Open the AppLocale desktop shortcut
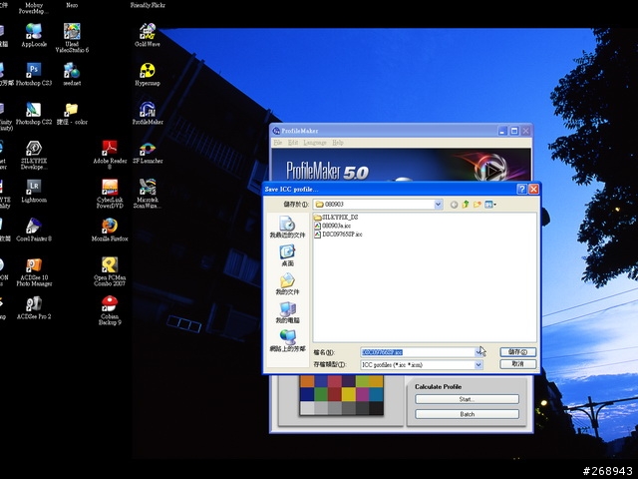The height and width of the screenshot is (479, 638). [34, 35]
